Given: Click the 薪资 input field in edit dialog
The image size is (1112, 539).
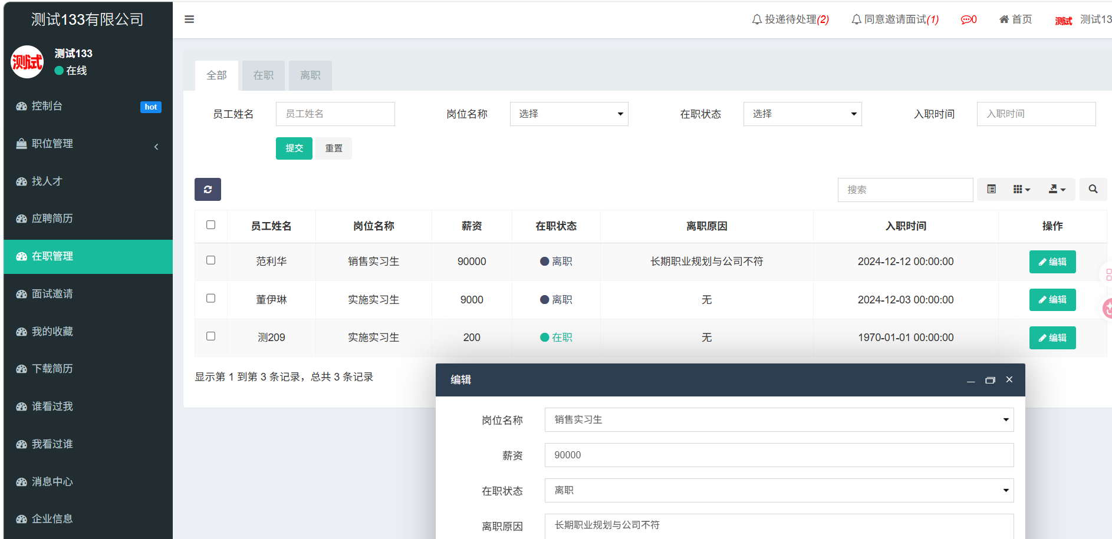Looking at the screenshot, I should pyautogui.click(x=778, y=455).
